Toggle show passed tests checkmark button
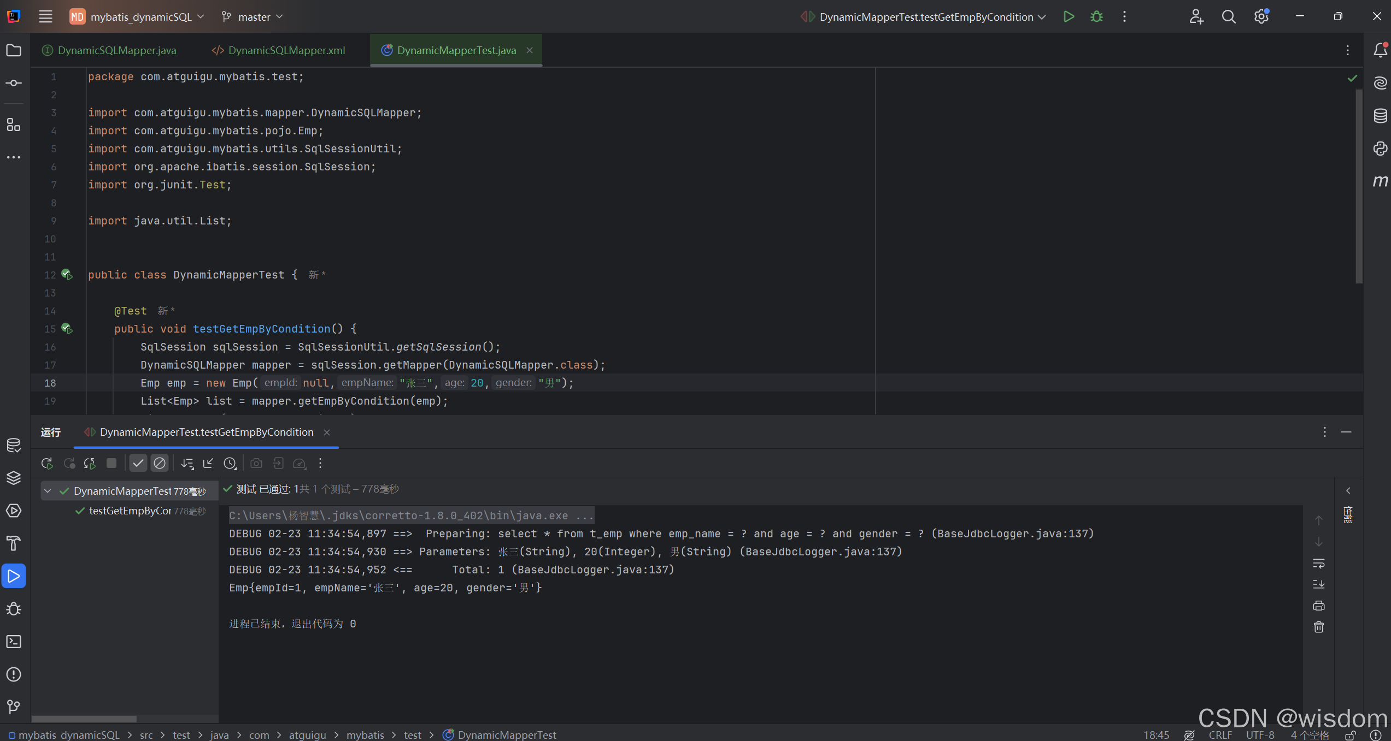The image size is (1391, 741). (x=138, y=464)
